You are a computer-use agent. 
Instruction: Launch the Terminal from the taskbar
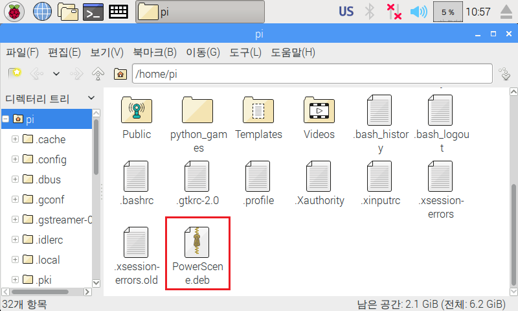coord(93,12)
